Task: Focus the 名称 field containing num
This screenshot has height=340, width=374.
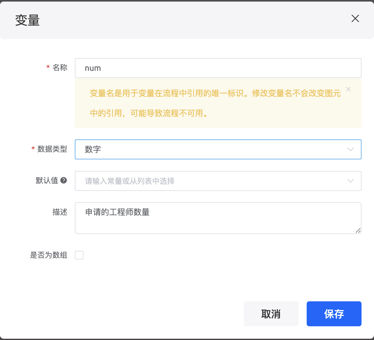Action: (x=218, y=68)
